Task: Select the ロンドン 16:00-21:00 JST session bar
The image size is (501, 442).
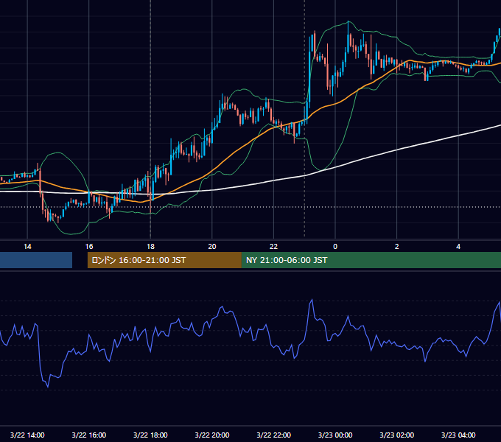Action: click(x=164, y=260)
